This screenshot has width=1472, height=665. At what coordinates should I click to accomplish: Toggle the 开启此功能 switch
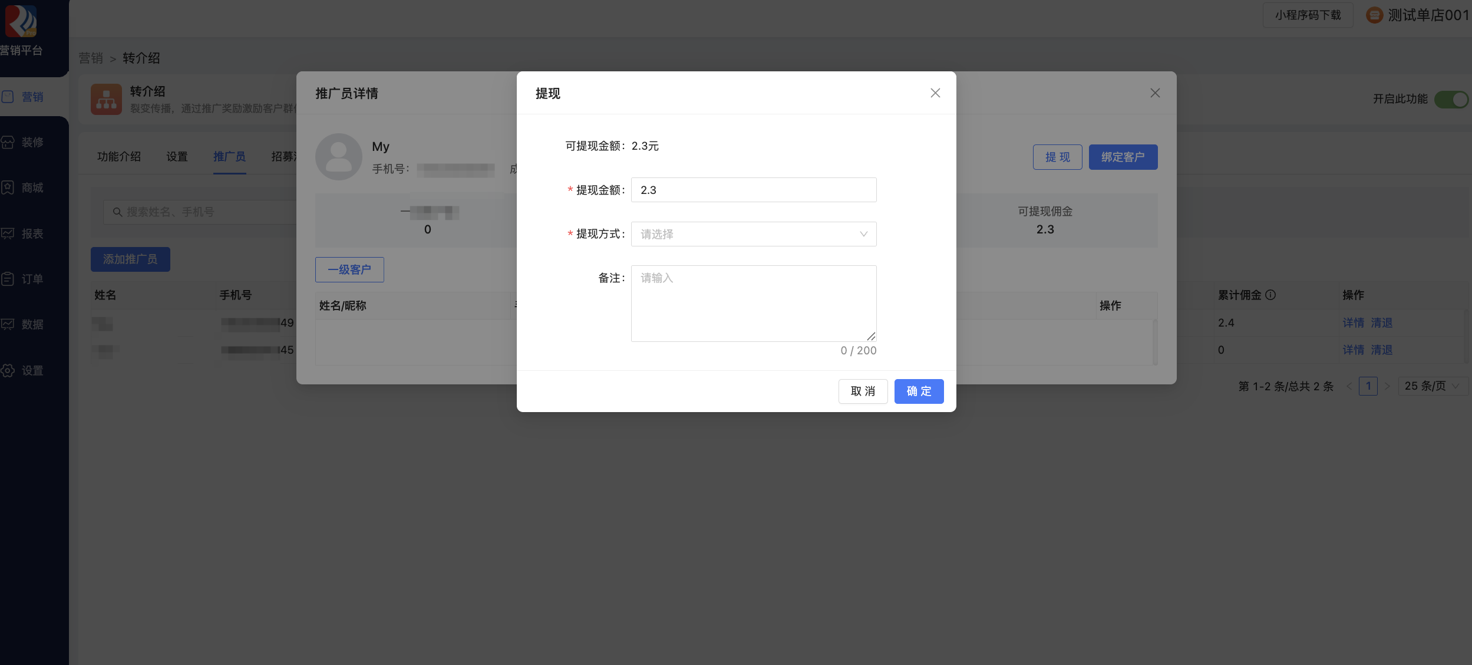coord(1451,99)
